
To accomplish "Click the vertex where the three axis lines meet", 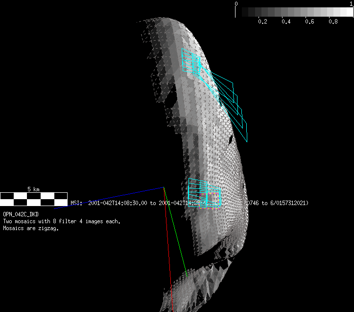I will pos(164,187).
